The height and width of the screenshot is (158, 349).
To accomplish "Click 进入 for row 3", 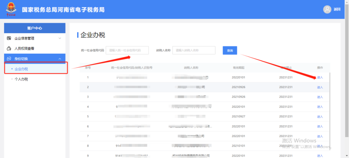I will pos(320,97).
